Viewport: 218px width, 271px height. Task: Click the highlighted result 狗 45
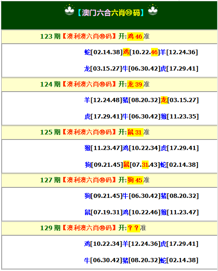coord(135,180)
